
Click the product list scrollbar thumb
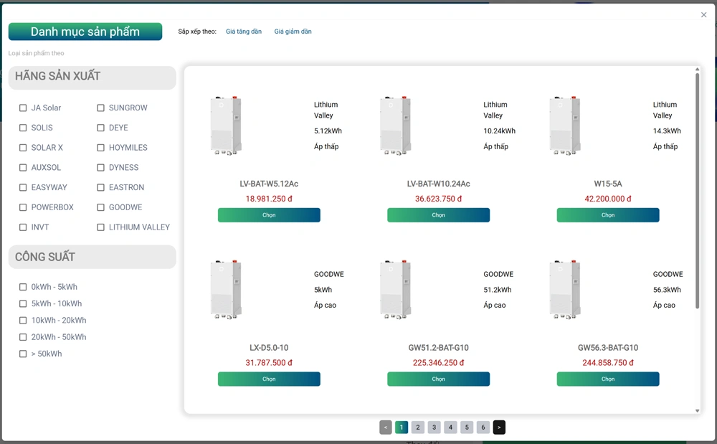[698, 191]
